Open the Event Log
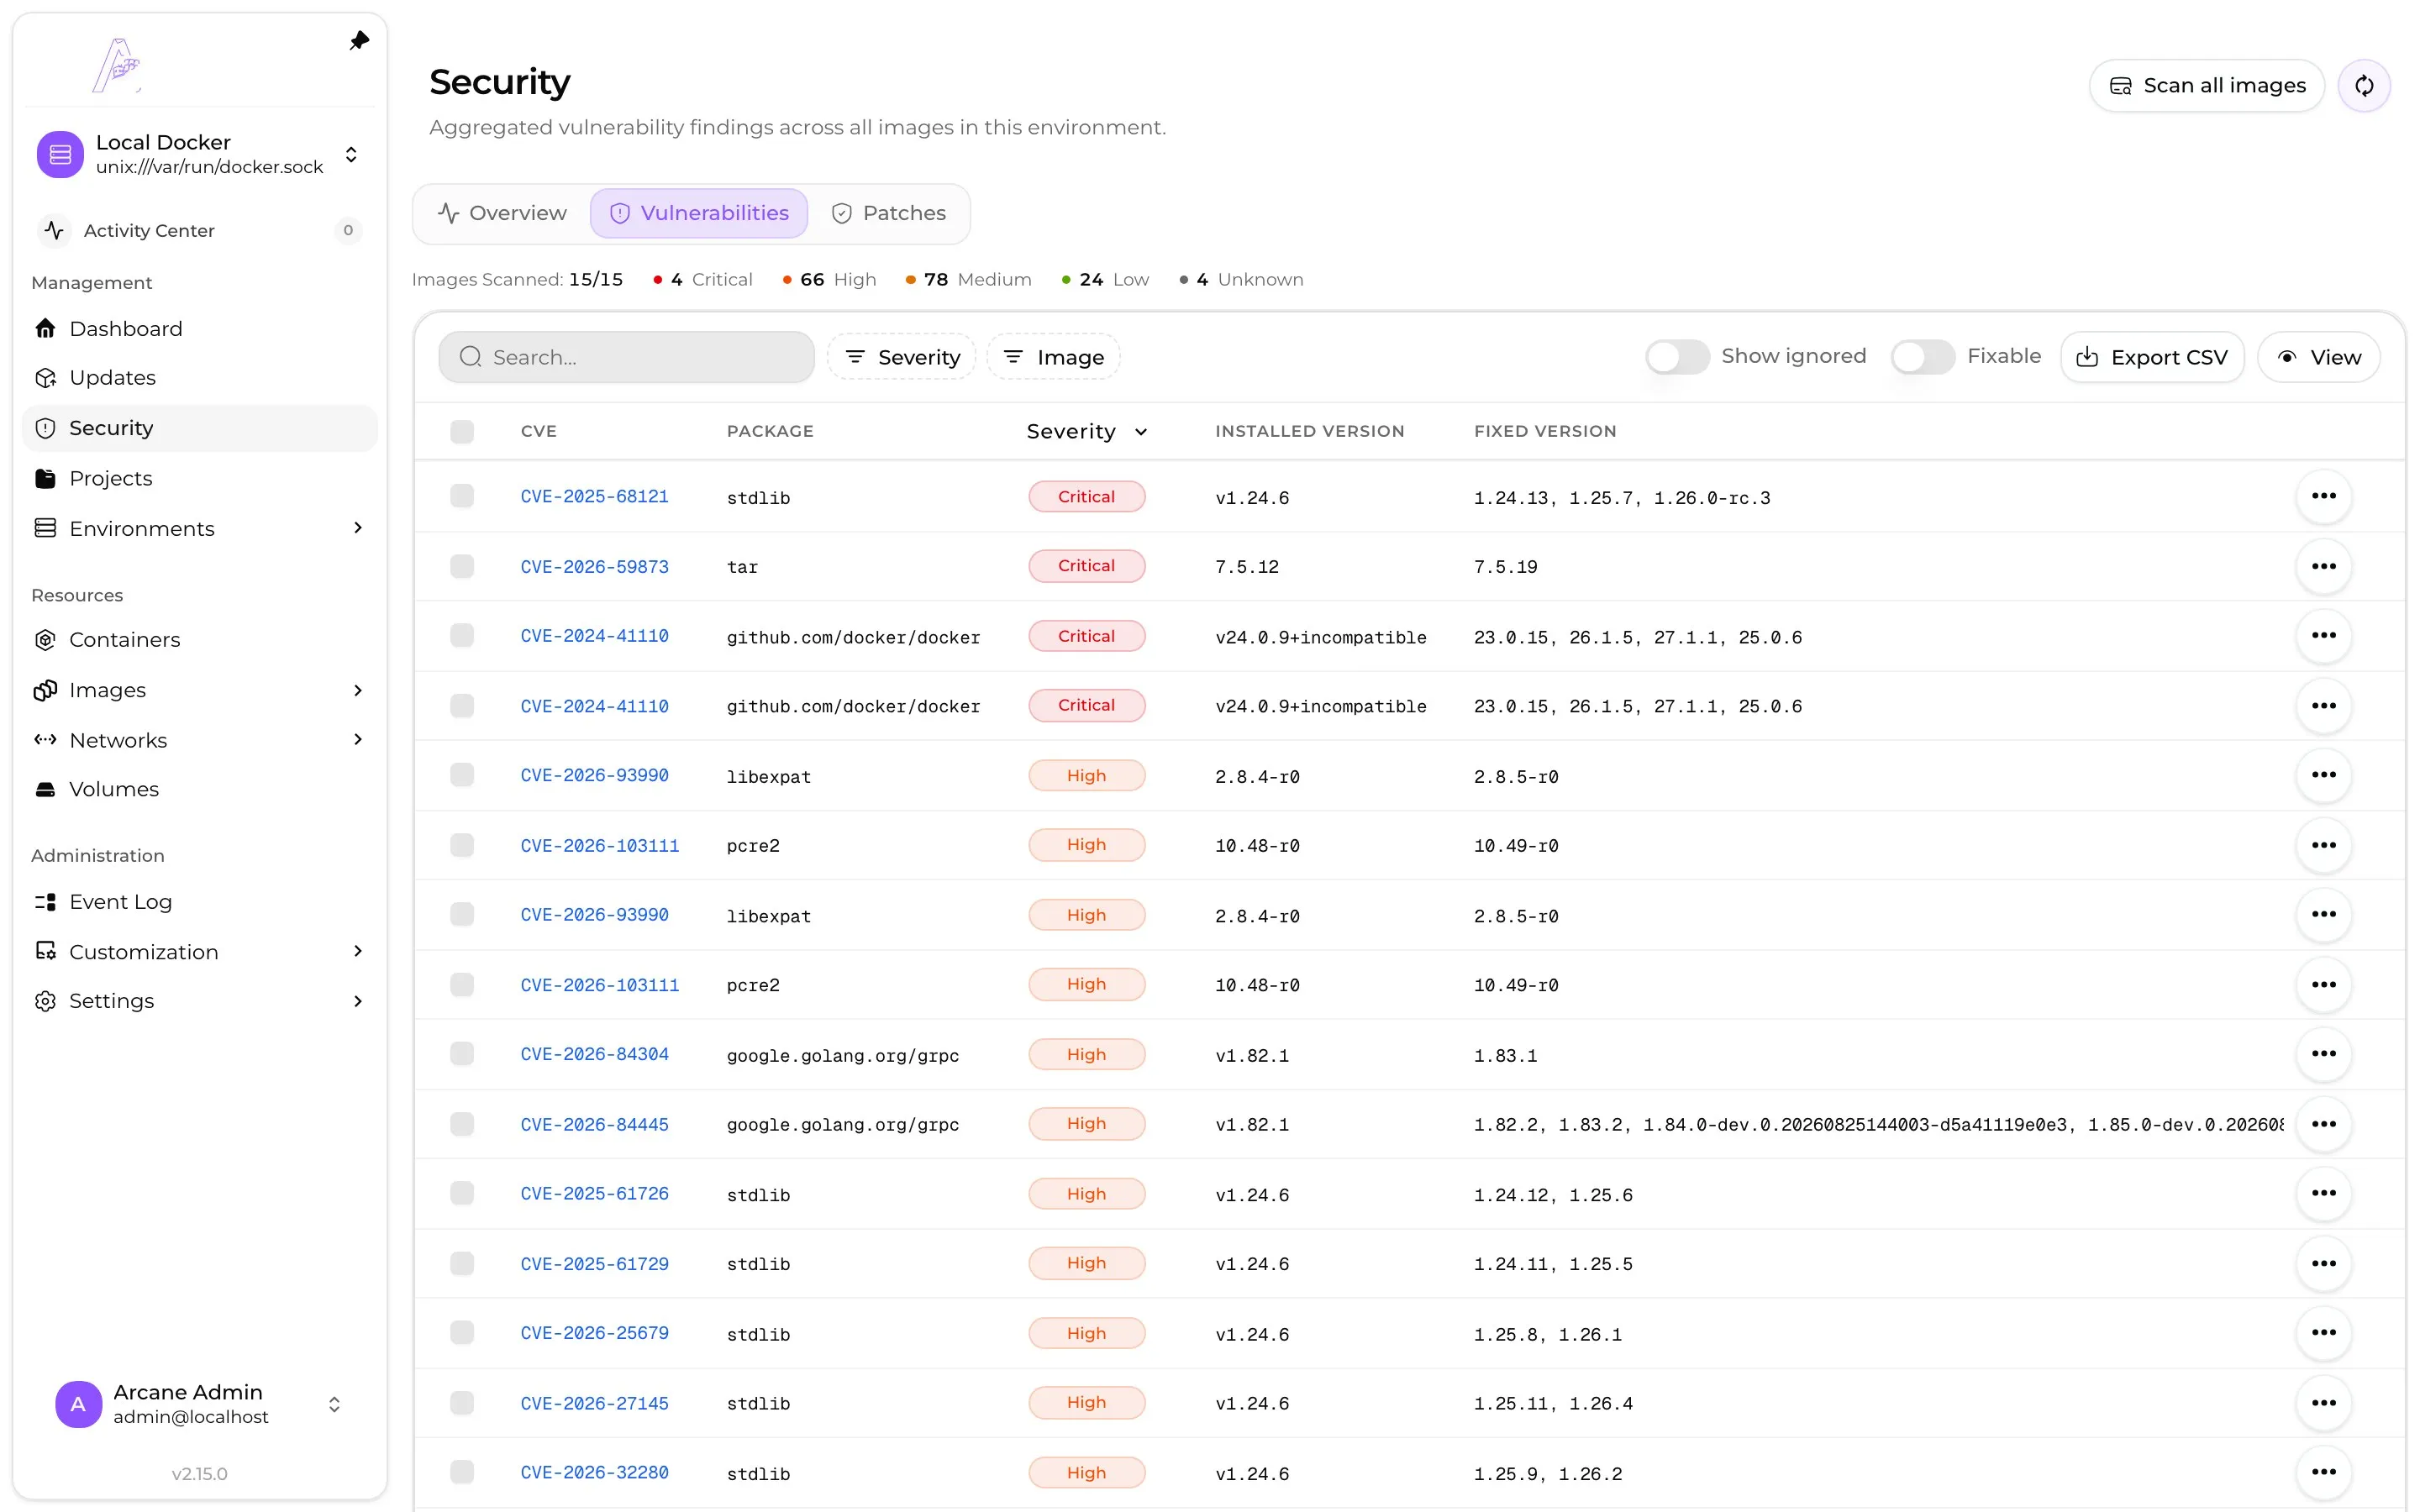 point(199,901)
